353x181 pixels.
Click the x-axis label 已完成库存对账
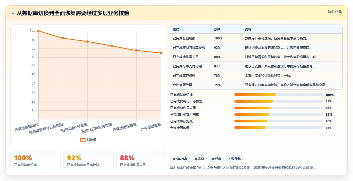(125, 127)
